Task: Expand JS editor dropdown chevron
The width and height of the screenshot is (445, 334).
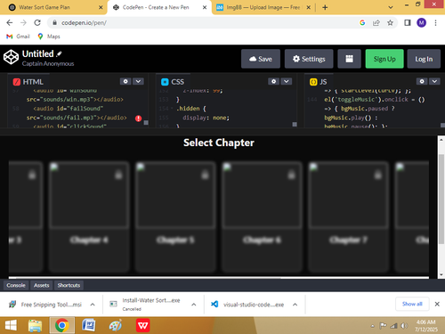Action: [x=434, y=81]
